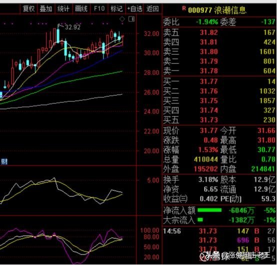Activate the 画线 drawing tool
The height and width of the screenshot is (265, 277).
point(81,8)
